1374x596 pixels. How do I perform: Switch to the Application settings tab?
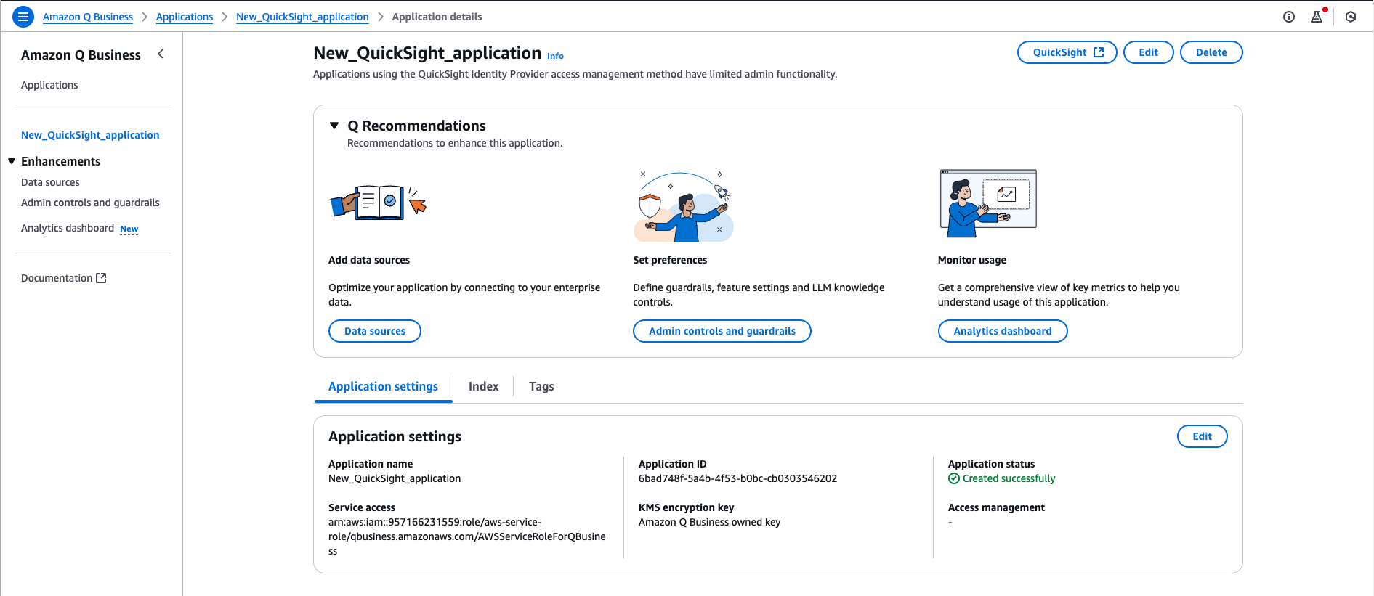383,387
